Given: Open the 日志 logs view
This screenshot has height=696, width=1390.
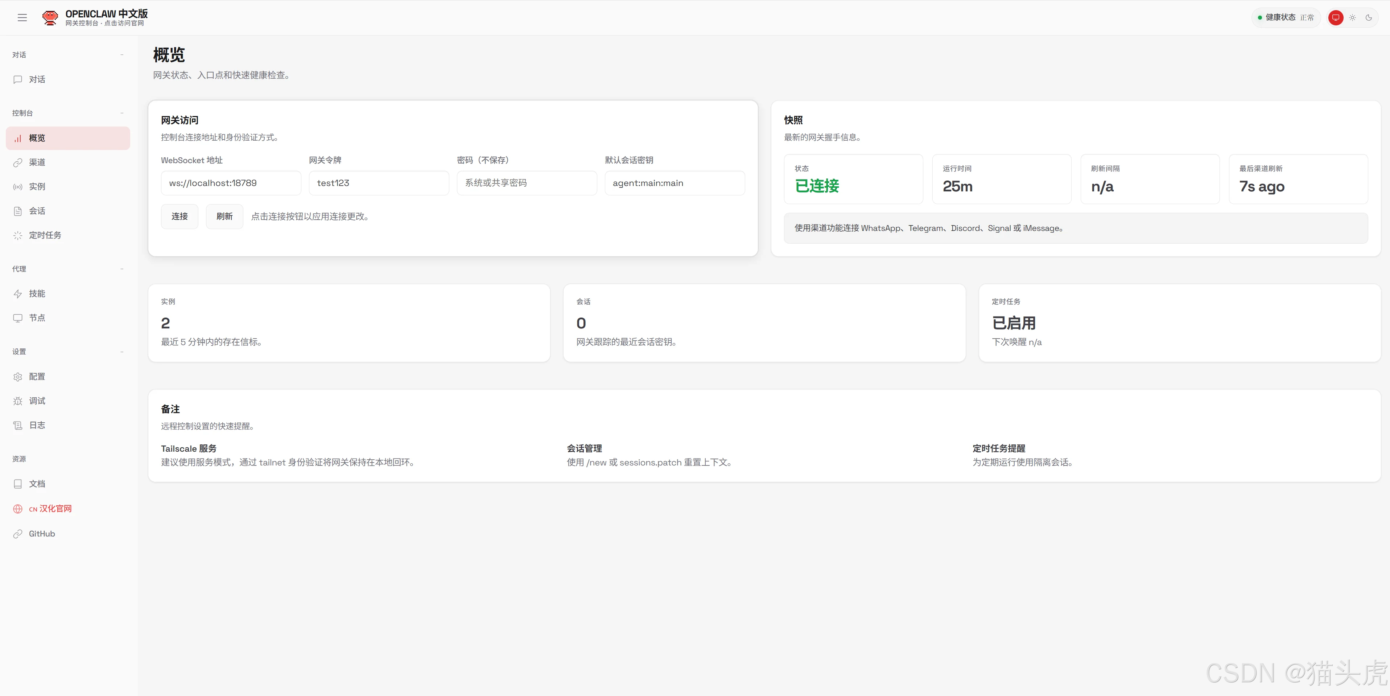Looking at the screenshot, I should pos(37,425).
